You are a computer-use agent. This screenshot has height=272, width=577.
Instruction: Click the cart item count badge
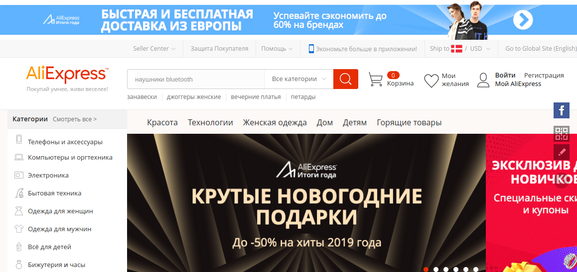(x=393, y=75)
